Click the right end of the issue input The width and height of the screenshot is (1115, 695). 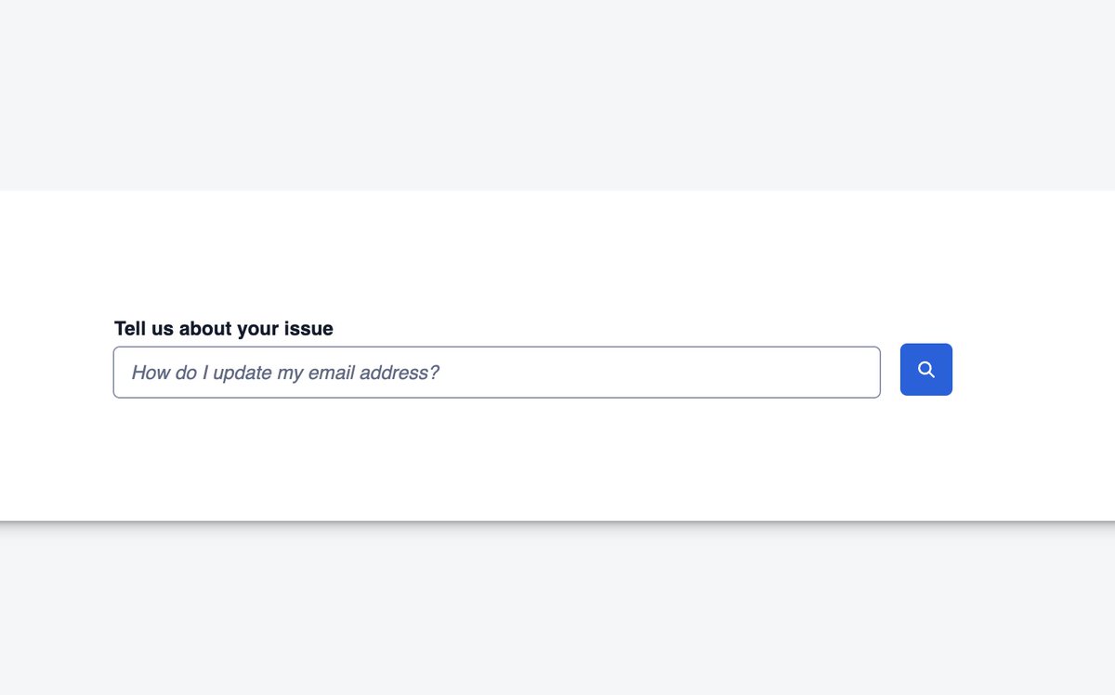pos(855,373)
